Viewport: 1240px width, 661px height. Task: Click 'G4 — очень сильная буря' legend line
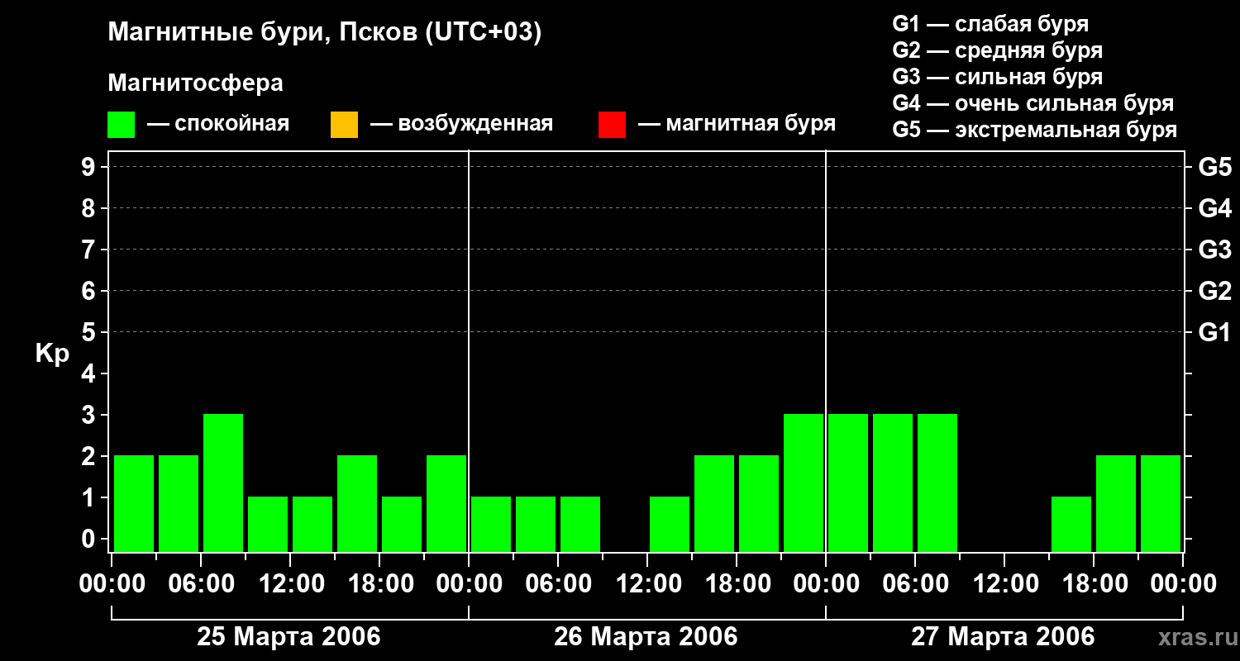click(x=1033, y=103)
